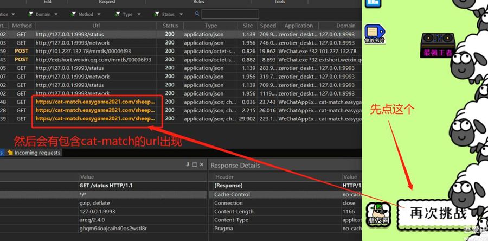The image size is (488, 241).
Task: Pin the request details panel
Action: coord(188,165)
